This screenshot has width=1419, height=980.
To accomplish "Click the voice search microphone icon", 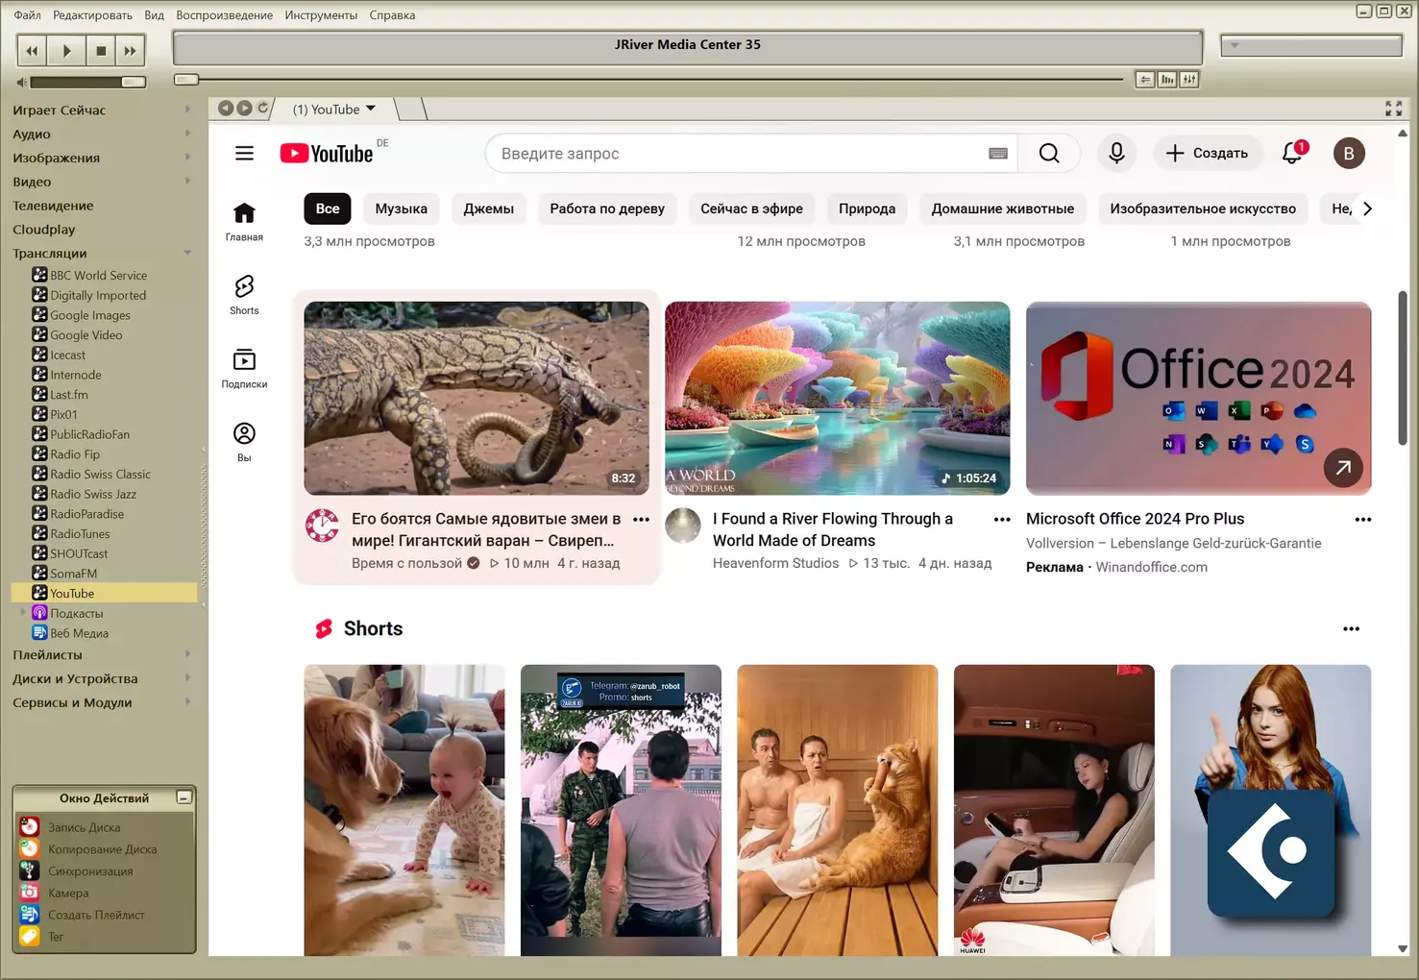I will pyautogui.click(x=1115, y=153).
